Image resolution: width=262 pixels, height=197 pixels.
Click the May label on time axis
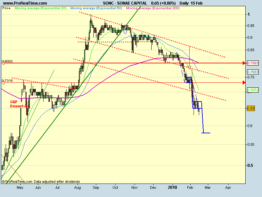[20, 187]
